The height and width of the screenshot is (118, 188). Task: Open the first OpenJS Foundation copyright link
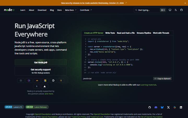click(43, 114)
